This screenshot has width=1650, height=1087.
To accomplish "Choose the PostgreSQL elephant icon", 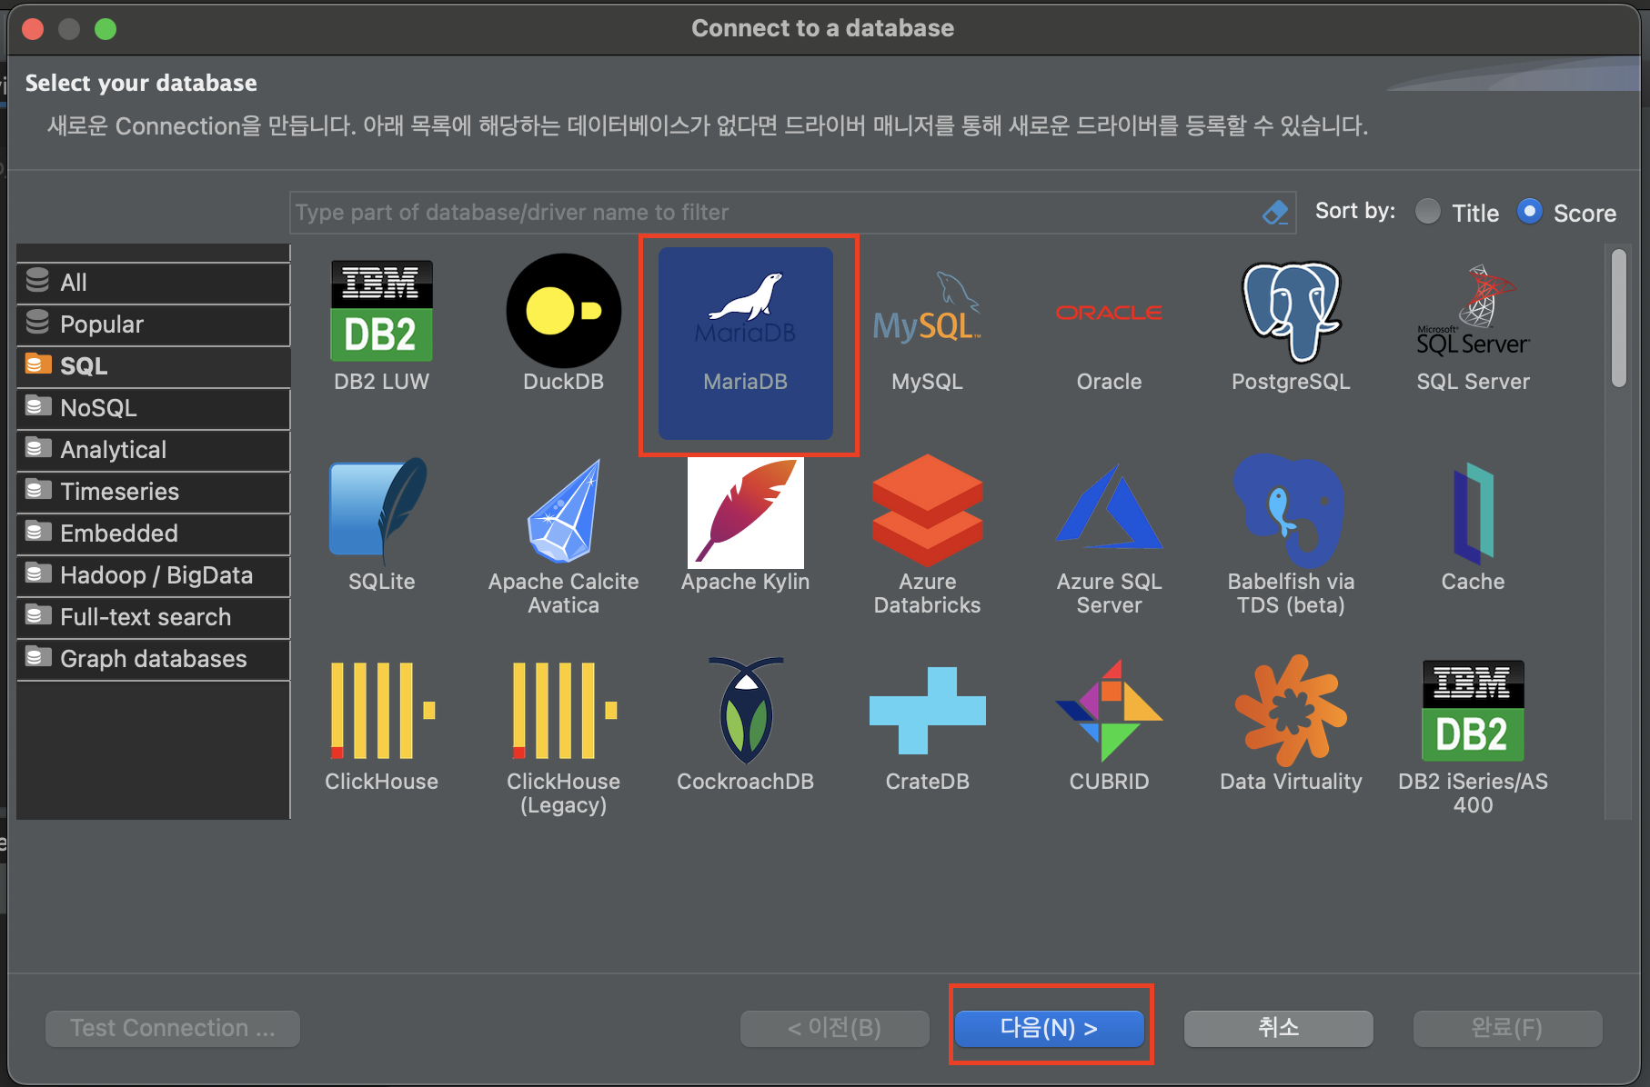I will [1290, 314].
